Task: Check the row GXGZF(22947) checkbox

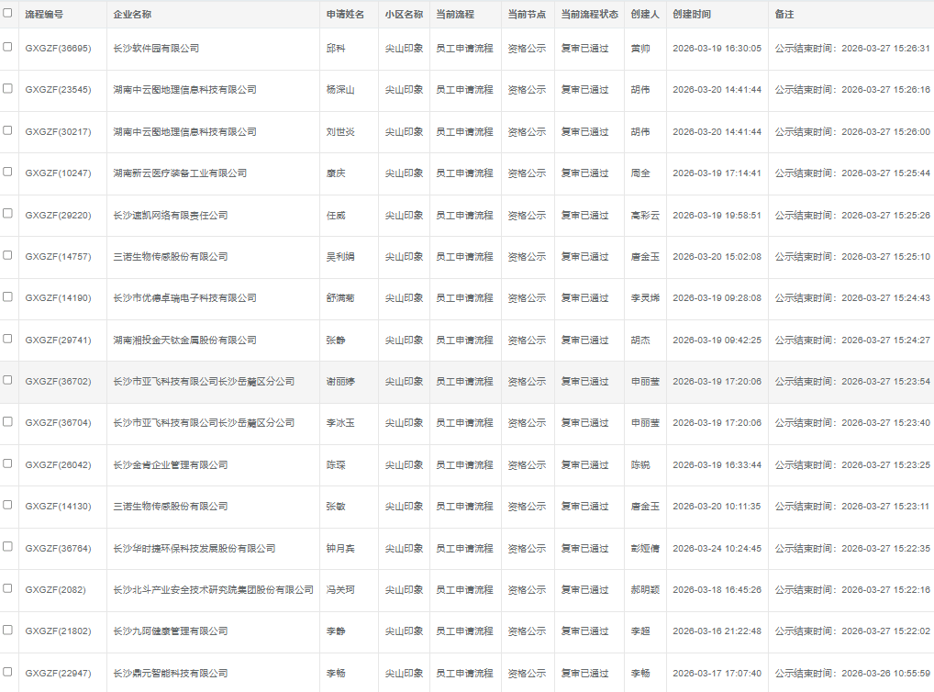Action: [x=7, y=672]
